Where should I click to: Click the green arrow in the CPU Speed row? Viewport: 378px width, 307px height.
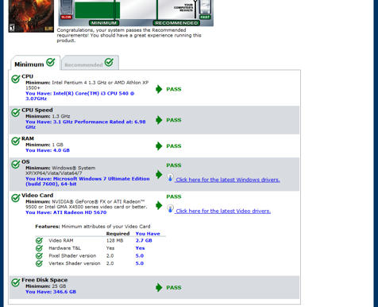tap(159, 120)
